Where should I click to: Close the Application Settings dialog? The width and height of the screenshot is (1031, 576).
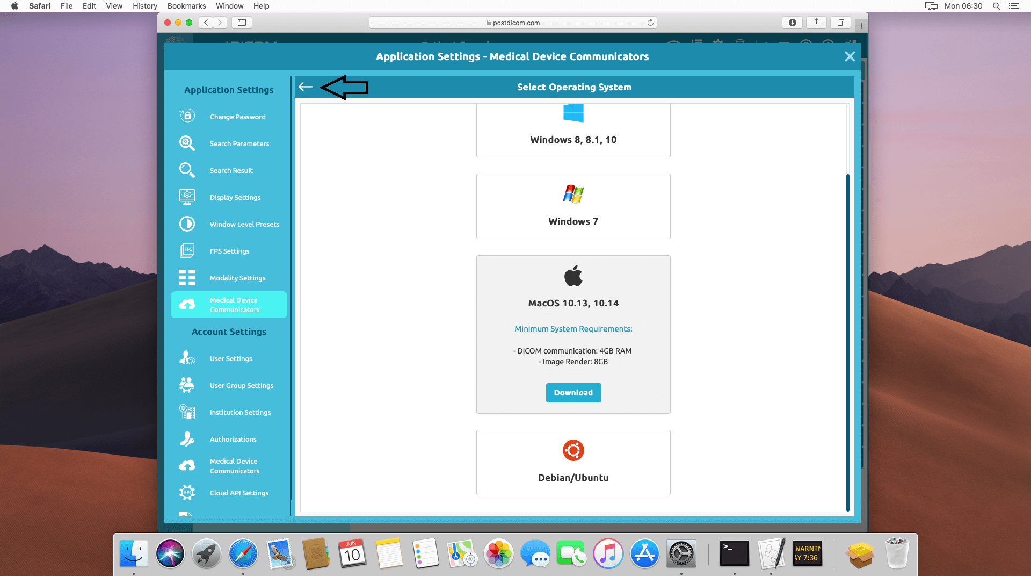pos(850,56)
